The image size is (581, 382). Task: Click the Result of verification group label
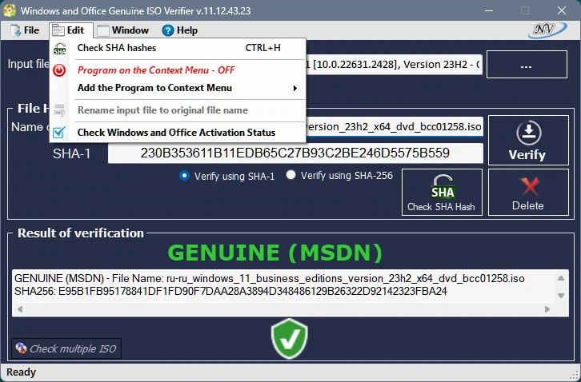pos(81,233)
